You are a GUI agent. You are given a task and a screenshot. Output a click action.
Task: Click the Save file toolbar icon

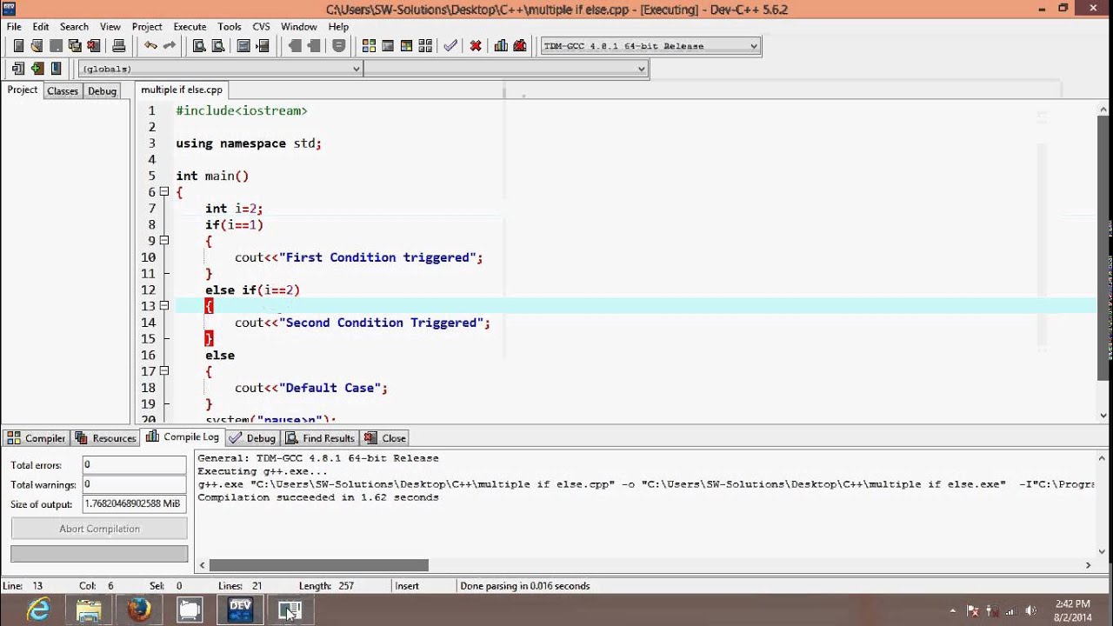click(x=56, y=46)
